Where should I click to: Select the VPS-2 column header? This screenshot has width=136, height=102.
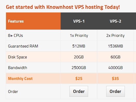[x=116, y=21]
